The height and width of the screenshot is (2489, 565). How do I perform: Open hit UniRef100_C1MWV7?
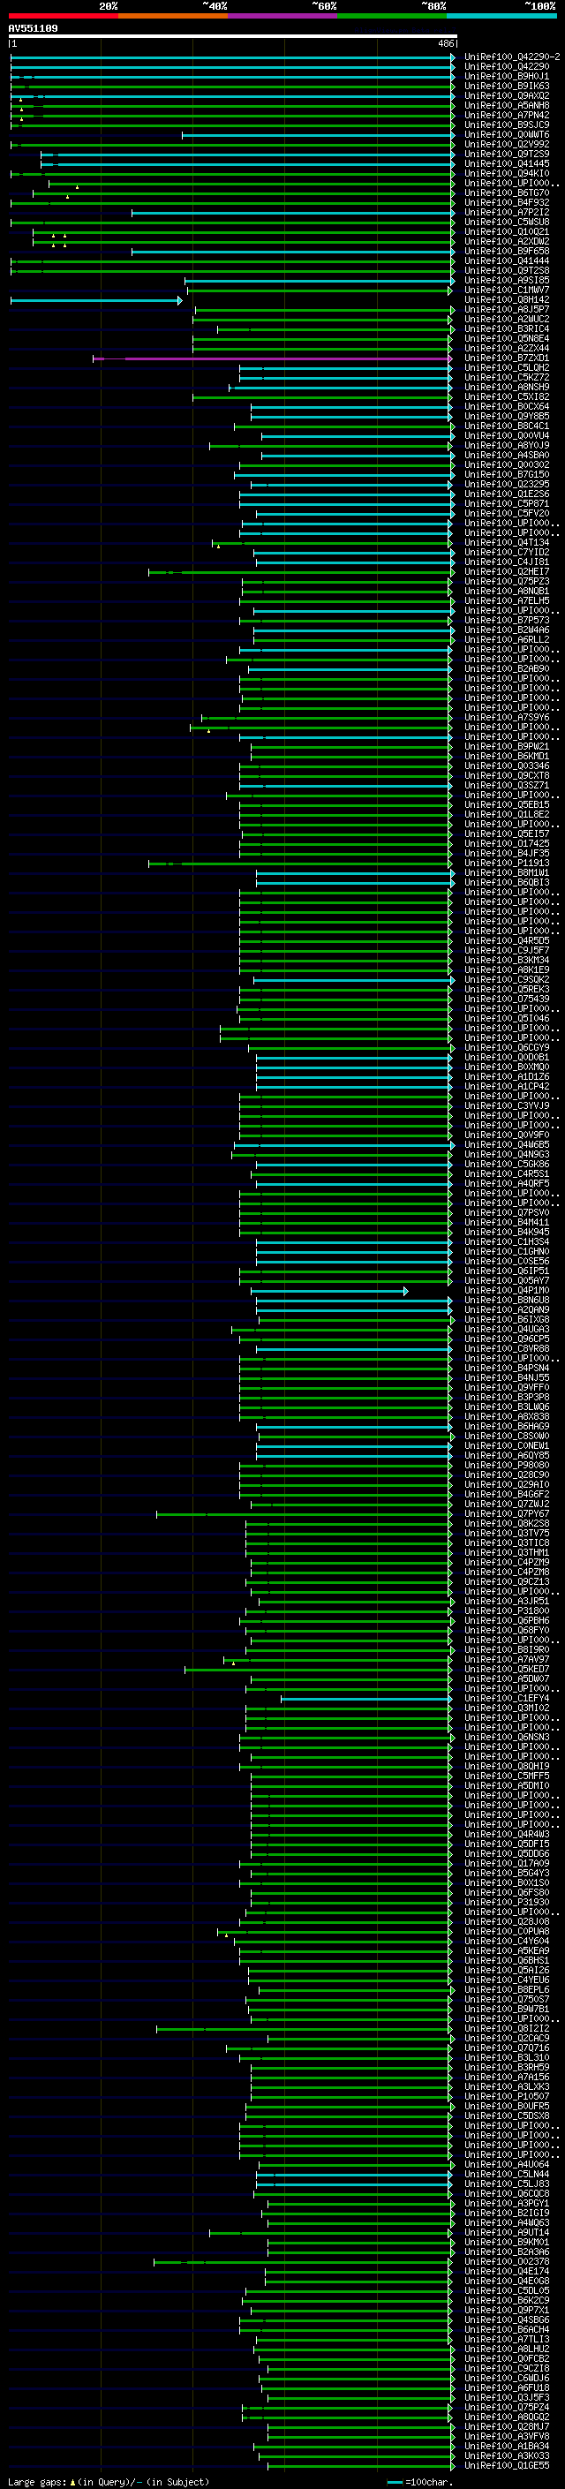506,290
